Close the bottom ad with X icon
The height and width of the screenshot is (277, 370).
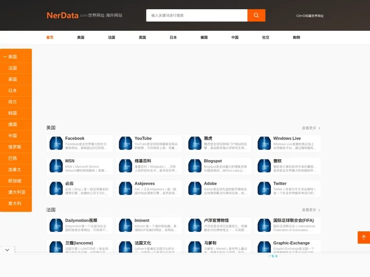click(276, 256)
